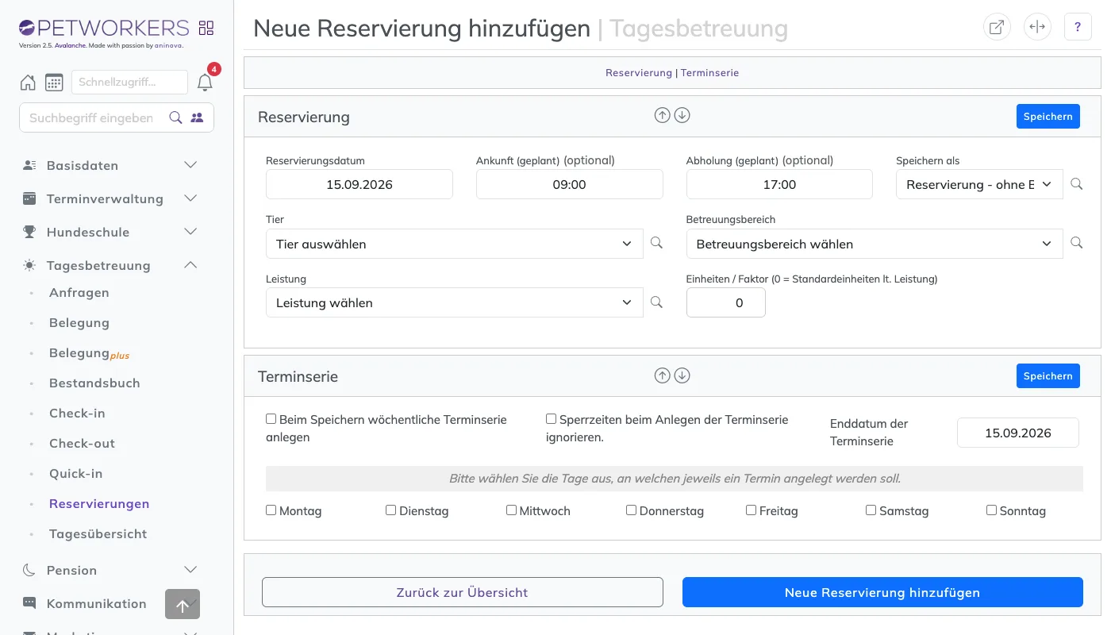Toggle the full-width layout icon at top right
Screen dimensions: 1111x635
tap(1037, 27)
